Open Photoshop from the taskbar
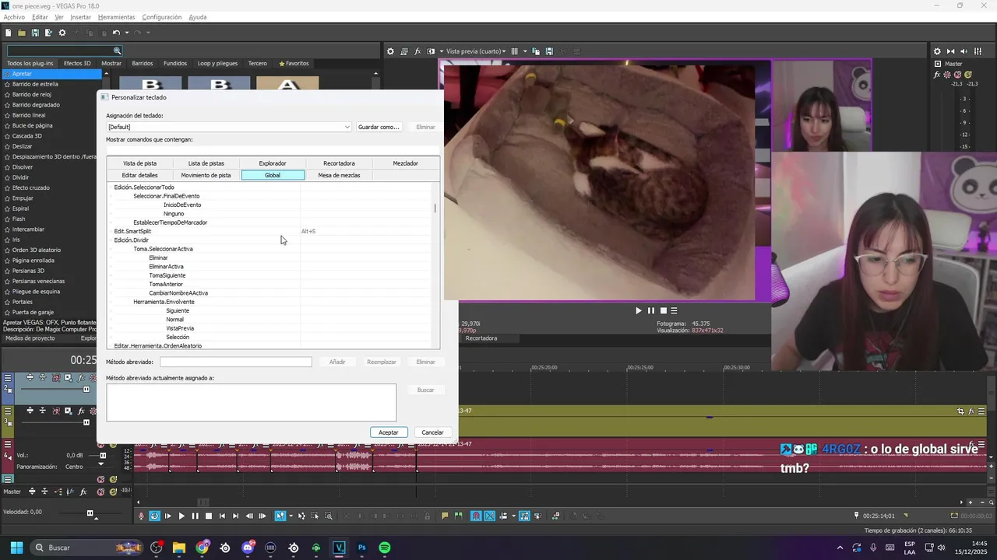This screenshot has width=997, height=560. coord(362,548)
